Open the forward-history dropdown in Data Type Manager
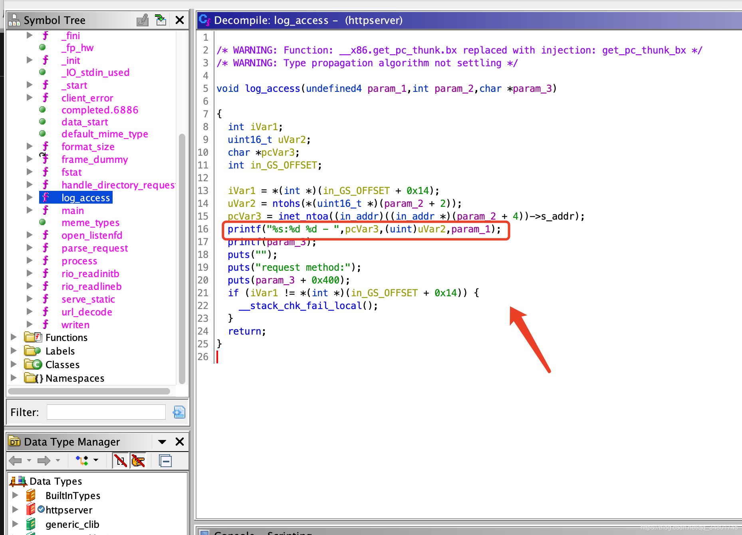The width and height of the screenshot is (742, 535). pos(58,461)
